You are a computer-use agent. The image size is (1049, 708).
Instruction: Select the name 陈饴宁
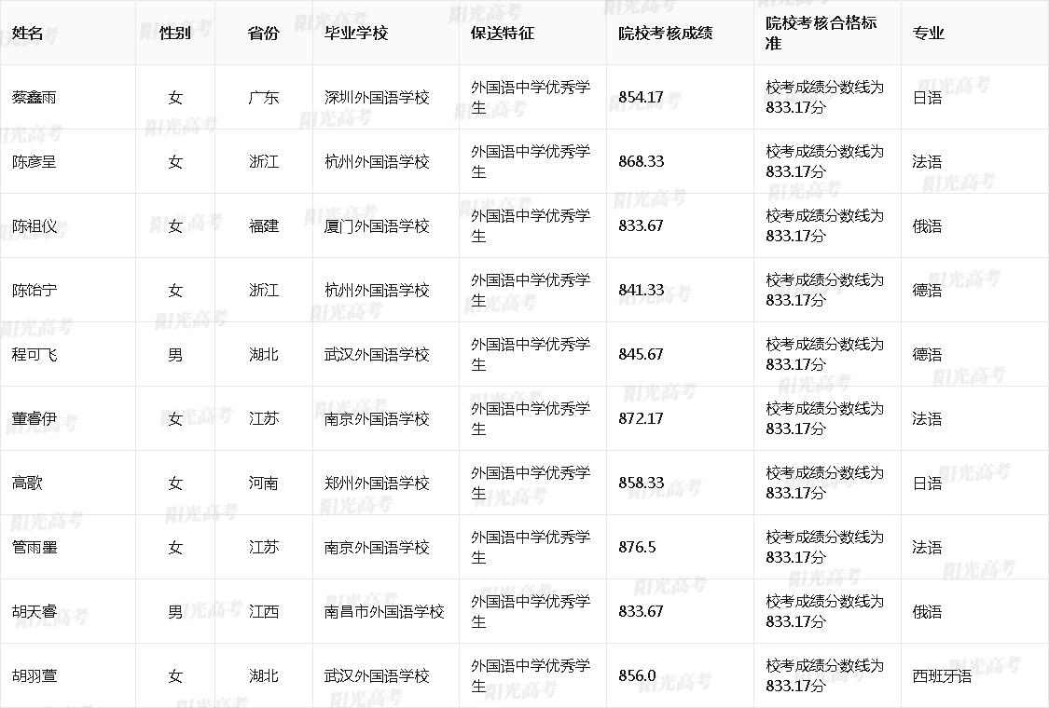click(x=35, y=290)
